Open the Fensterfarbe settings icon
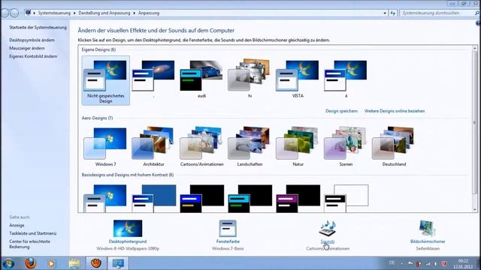 pyautogui.click(x=228, y=228)
